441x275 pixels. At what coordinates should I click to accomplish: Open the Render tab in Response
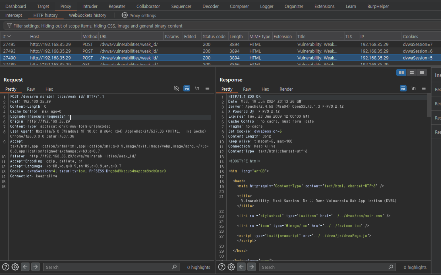pyautogui.click(x=286, y=89)
